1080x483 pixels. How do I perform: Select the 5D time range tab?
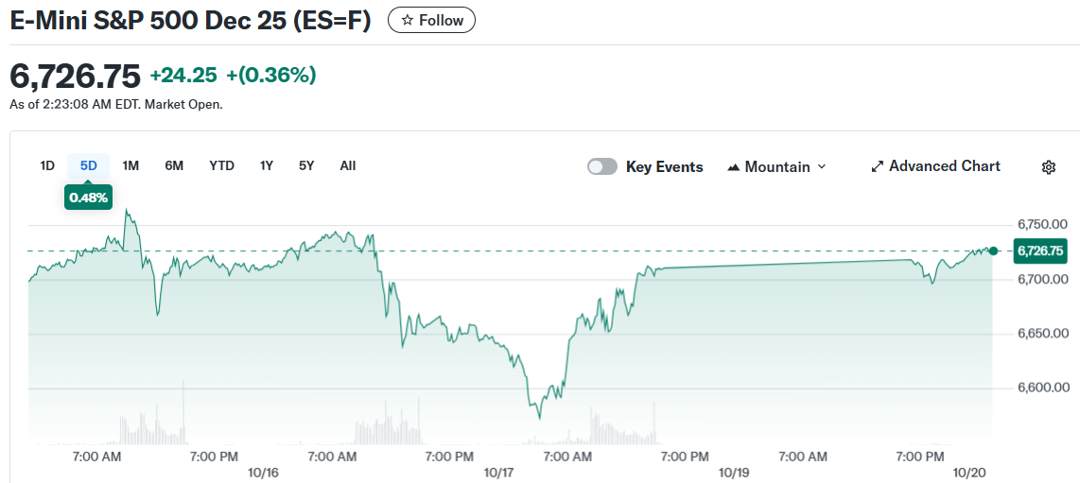pyautogui.click(x=89, y=165)
